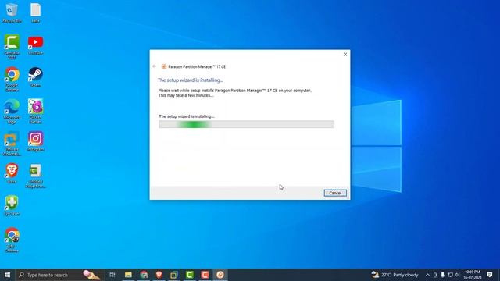Cancel the Paragon Partition Manager installation

tap(335, 193)
